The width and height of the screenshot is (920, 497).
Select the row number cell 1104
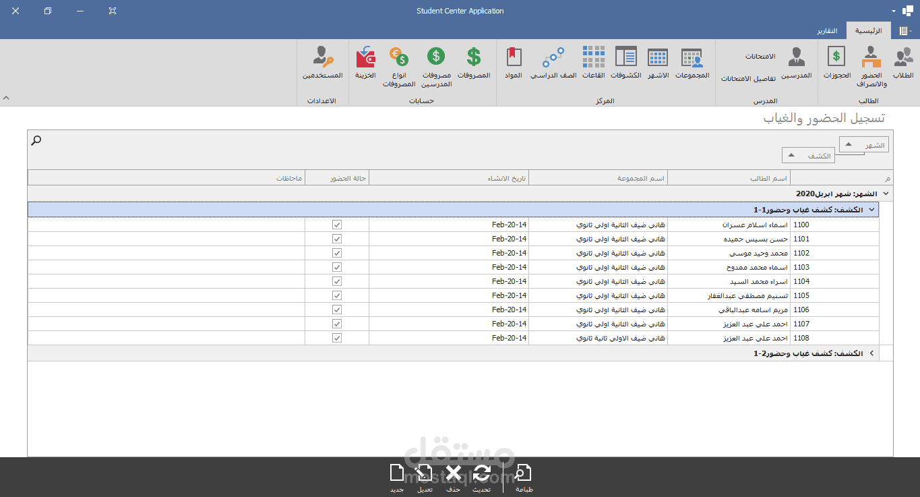835,281
